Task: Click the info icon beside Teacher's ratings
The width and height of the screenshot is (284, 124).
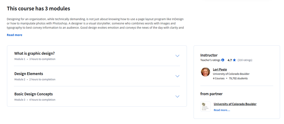Action: point(223,60)
